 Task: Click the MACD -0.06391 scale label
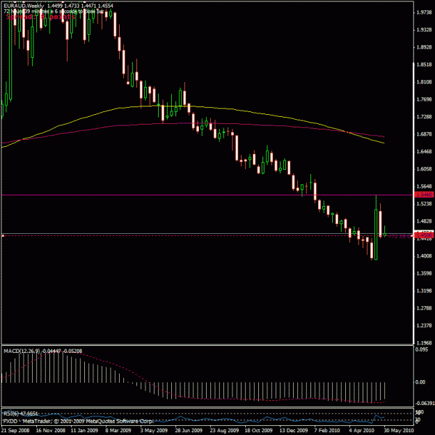click(425, 403)
